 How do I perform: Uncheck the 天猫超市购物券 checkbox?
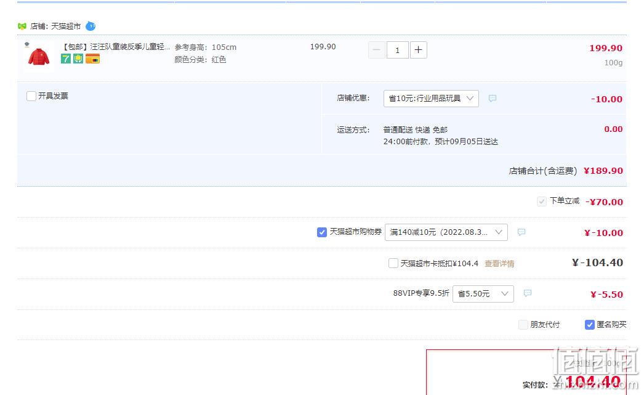[322, 232]
